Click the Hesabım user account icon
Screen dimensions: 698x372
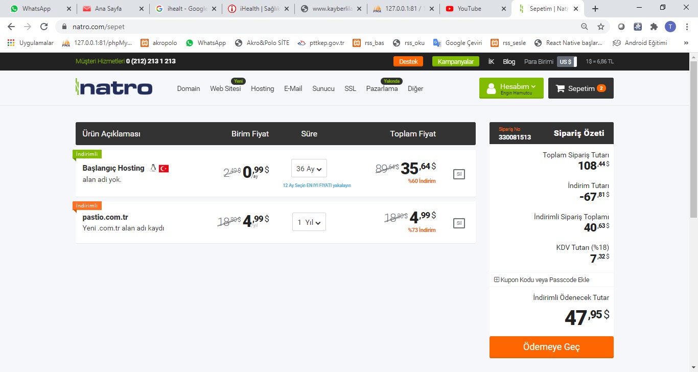click(491, 89)
